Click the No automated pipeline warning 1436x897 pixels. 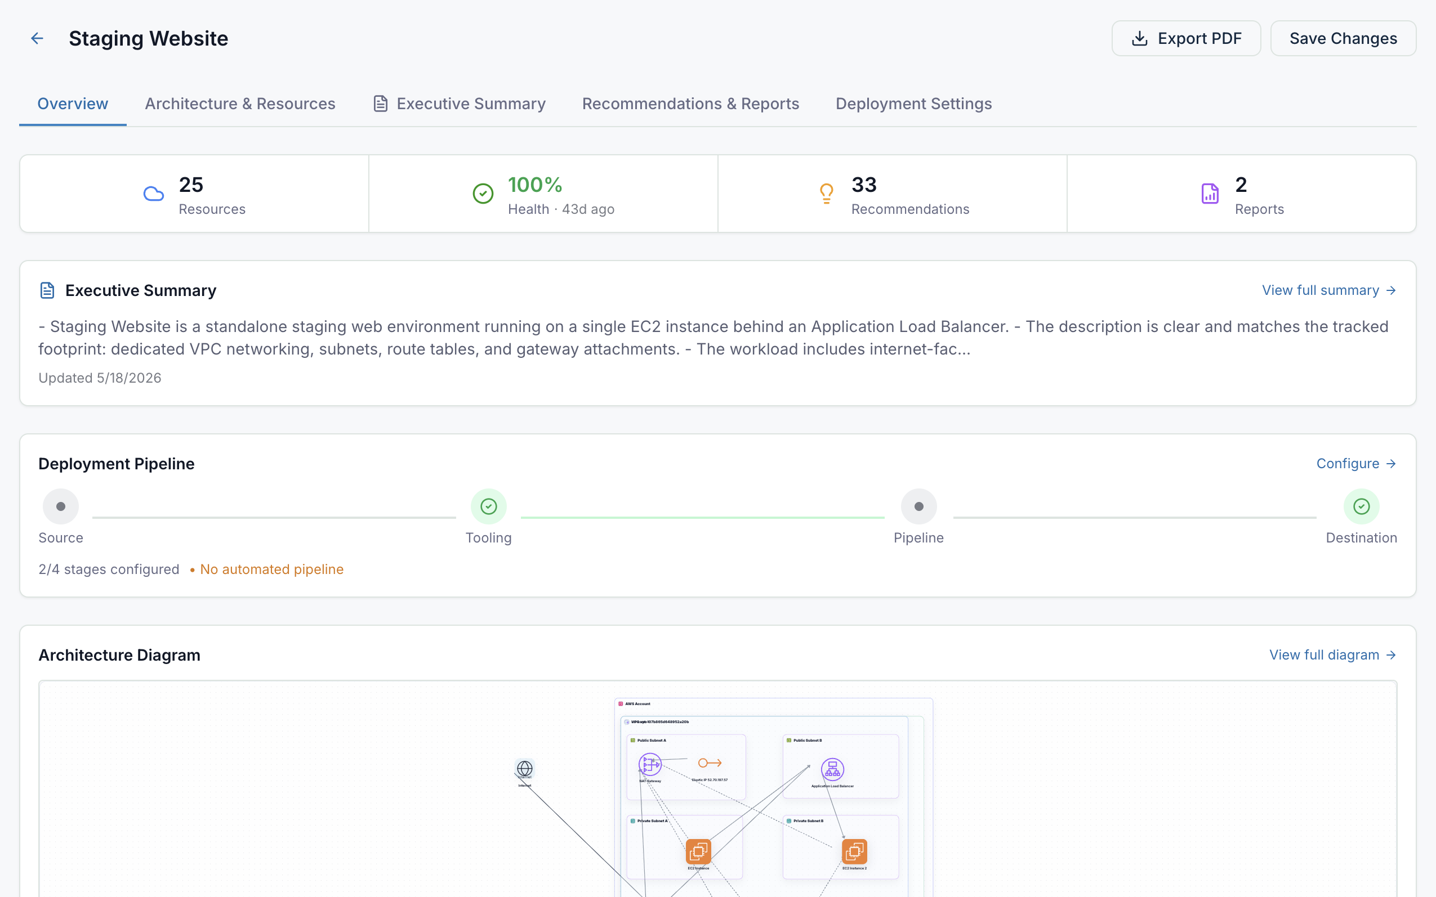[266, 569]
